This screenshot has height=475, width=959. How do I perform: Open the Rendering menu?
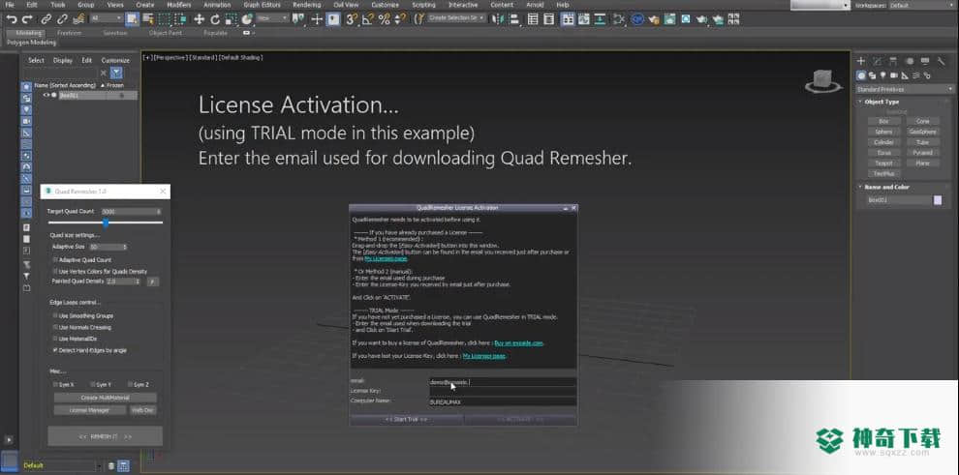pos(306,5)
